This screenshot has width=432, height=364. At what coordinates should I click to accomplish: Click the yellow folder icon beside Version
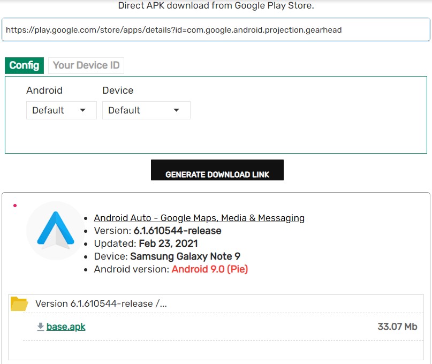(x=19, y=304)
